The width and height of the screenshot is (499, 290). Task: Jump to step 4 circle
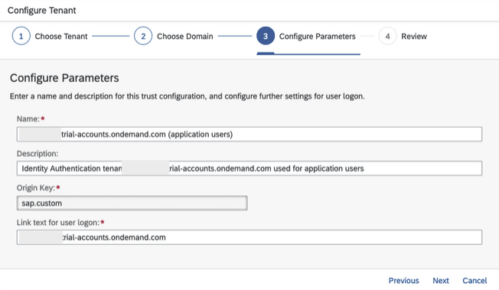387,36
